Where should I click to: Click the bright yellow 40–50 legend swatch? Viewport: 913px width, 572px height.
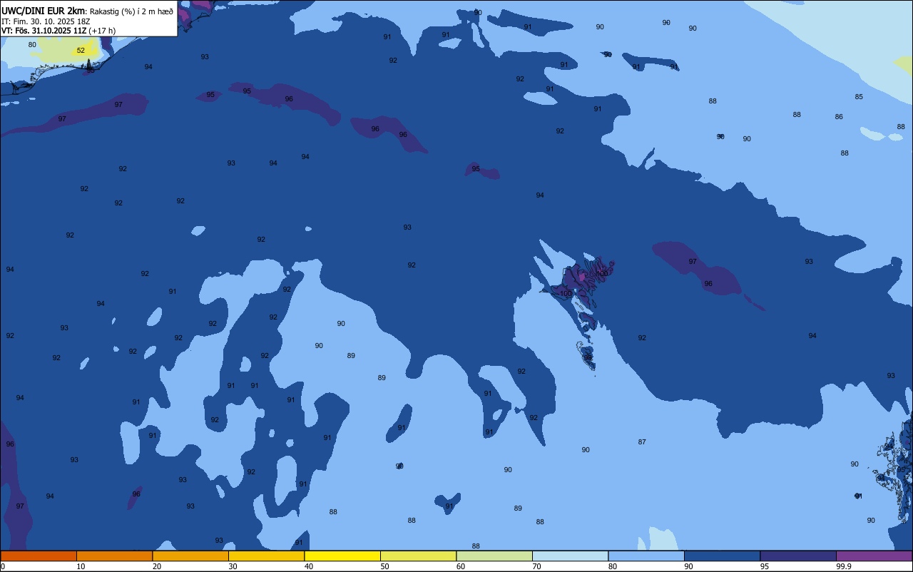pyautogui.click(x=342, y=556)
